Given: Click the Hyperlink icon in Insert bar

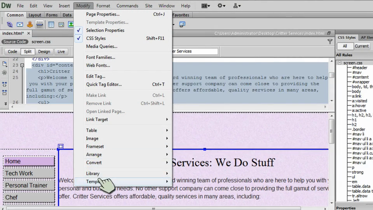Looking at the screenshot, I should [x=10, y=24].
